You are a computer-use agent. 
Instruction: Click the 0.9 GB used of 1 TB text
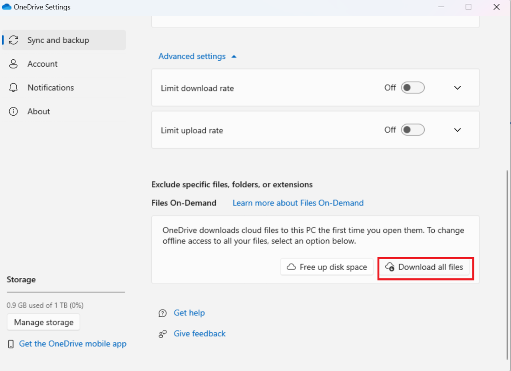pyautogui.click(x=45, y=305)
